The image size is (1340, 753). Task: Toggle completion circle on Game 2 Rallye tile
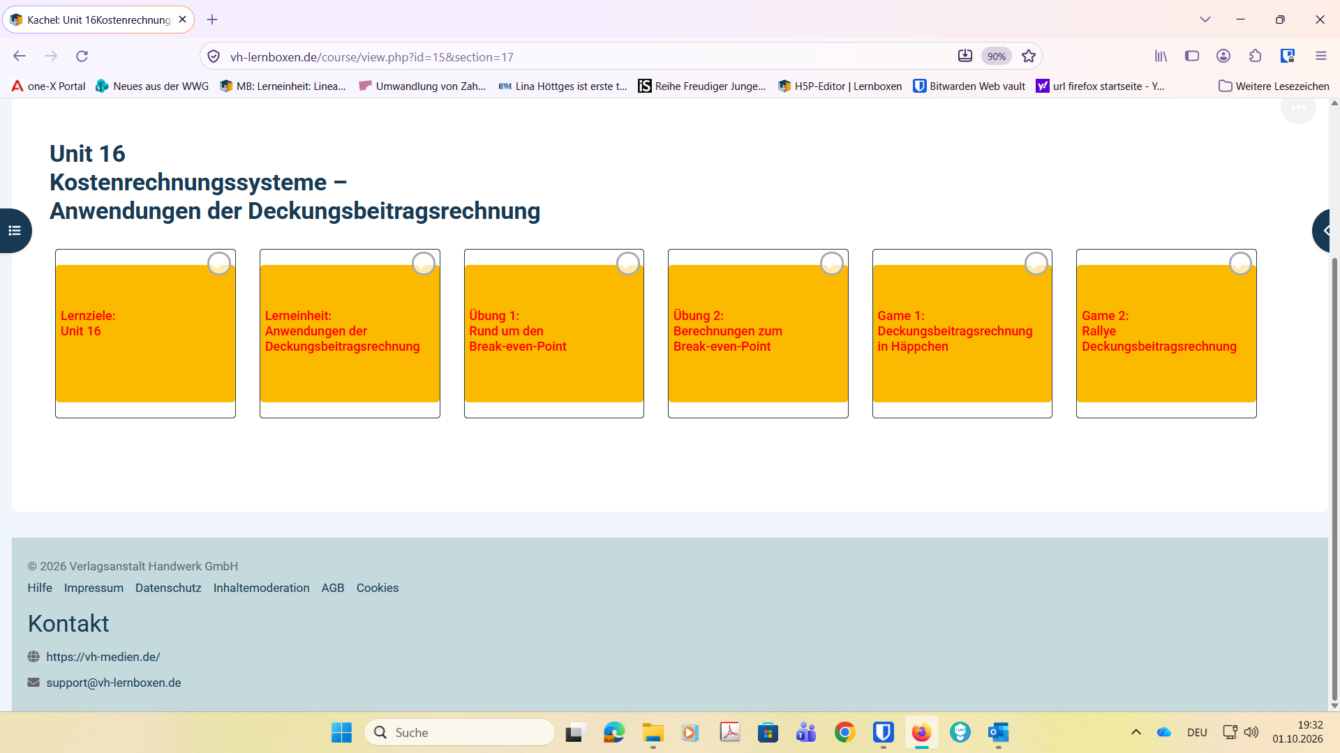click(x=1240, y=264)
